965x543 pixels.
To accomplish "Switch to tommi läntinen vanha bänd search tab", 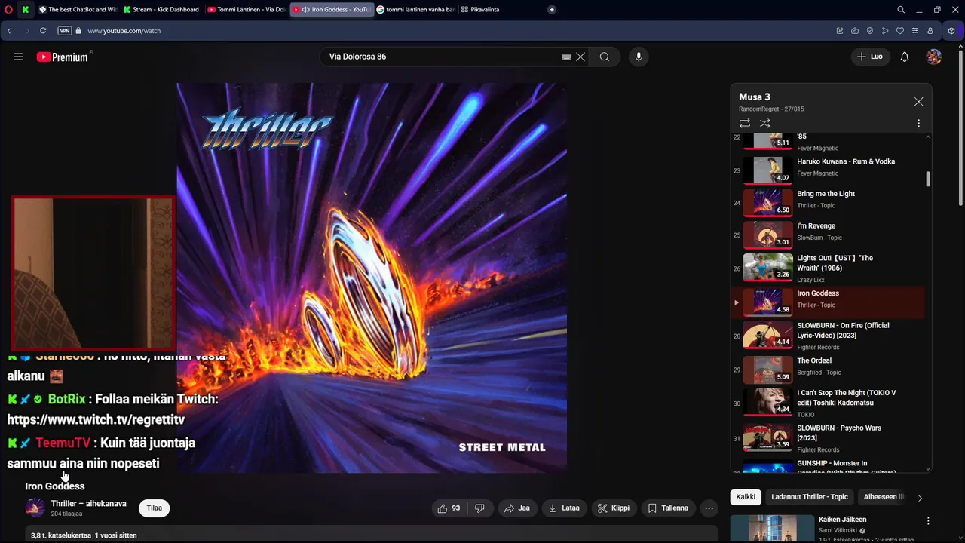I will tap(415, 10).
